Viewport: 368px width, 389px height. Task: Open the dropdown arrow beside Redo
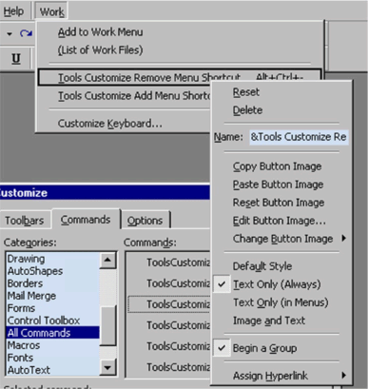point(10,33)
